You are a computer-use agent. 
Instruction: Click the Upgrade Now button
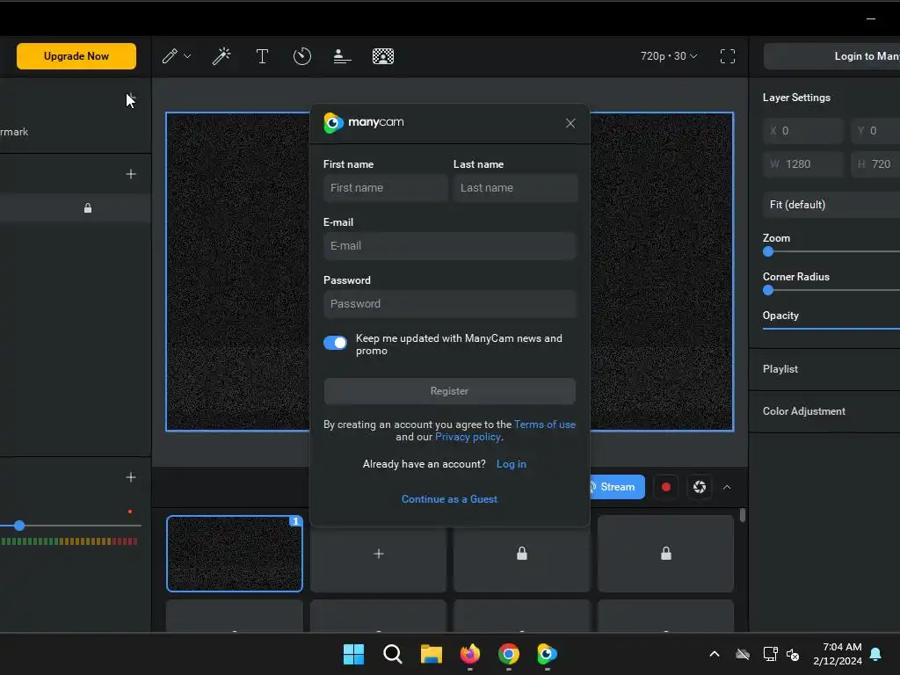pos(76,56)
